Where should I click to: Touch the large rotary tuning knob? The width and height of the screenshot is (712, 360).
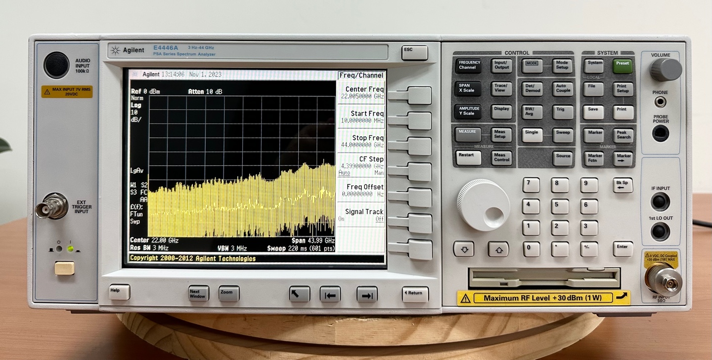tap(483, 205)
